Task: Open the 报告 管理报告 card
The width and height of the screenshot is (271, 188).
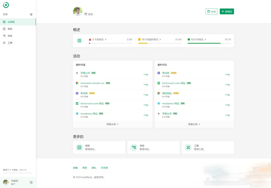Action: click(99, 147)
